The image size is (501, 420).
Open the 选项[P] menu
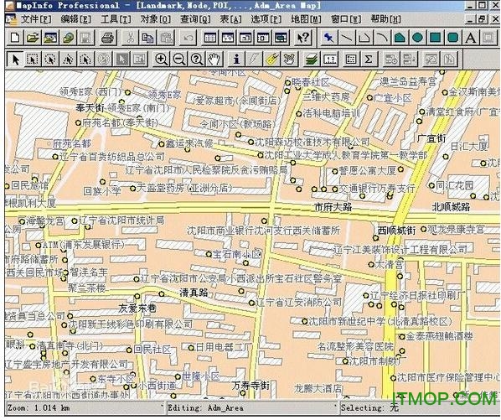click(266, 19)
